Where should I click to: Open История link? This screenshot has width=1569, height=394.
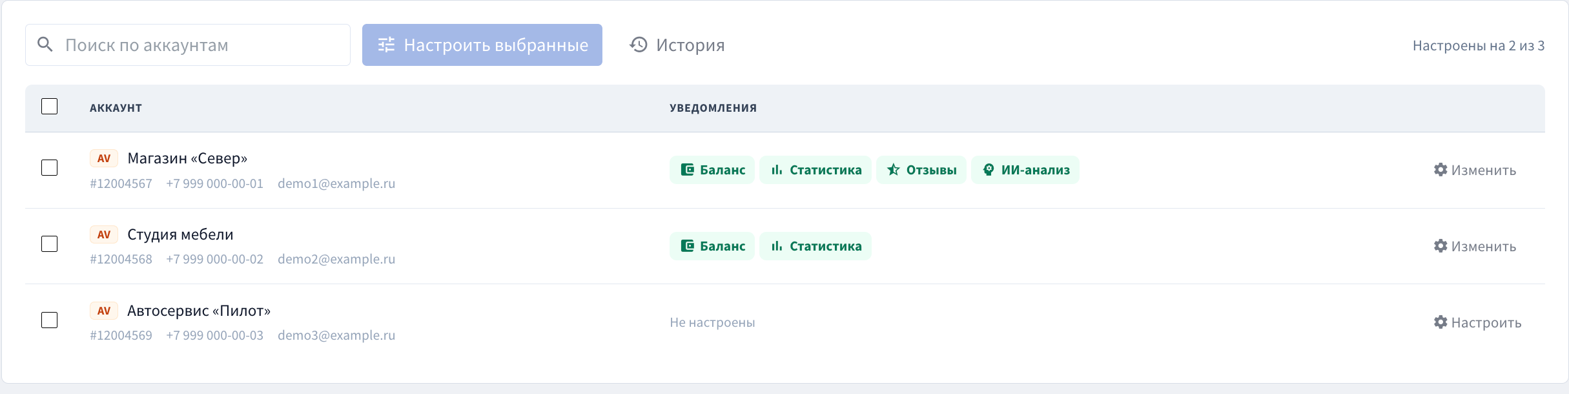677,45
